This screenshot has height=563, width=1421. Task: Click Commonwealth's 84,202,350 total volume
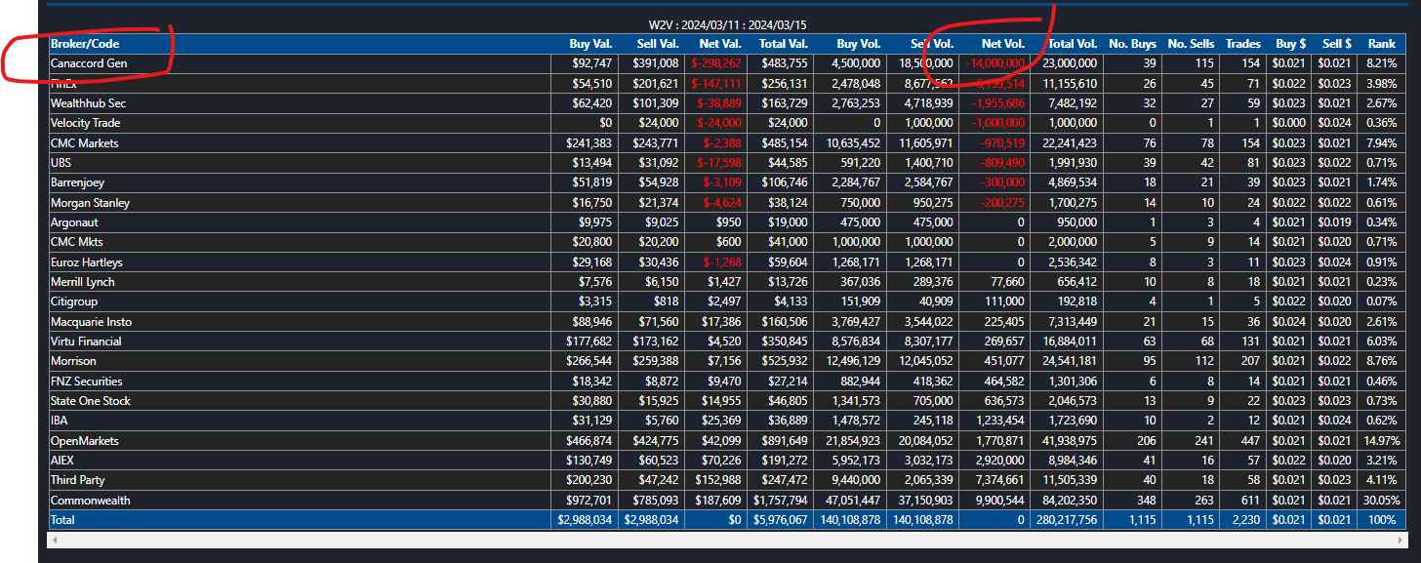[1069, 501]
